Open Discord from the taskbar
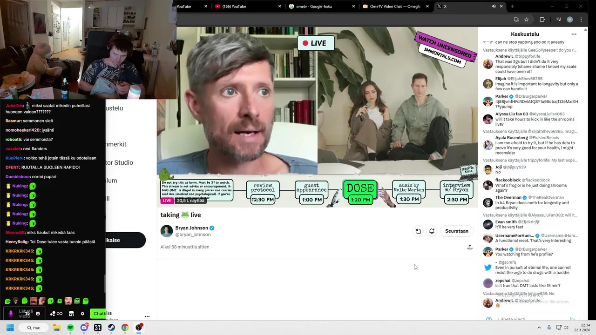 [84, 328]
